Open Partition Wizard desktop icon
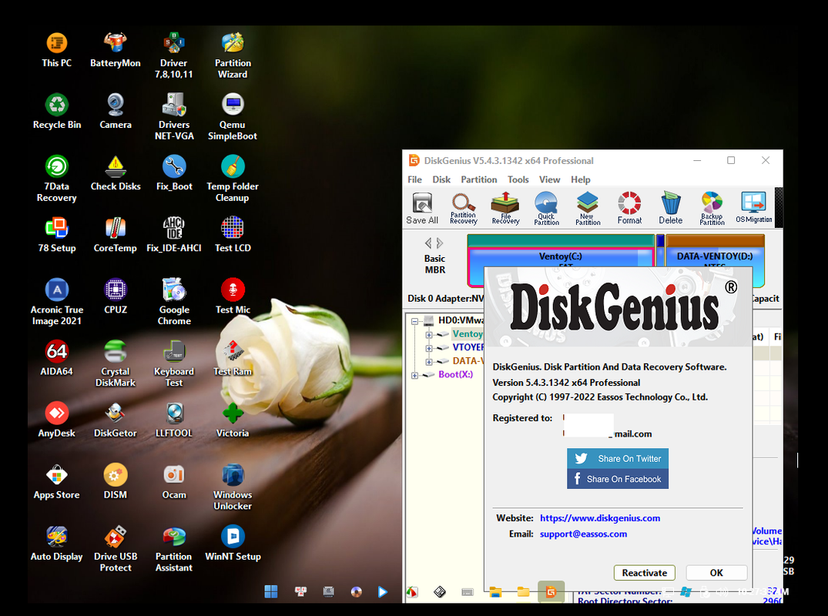828x616 pixels. coord(233,55)
